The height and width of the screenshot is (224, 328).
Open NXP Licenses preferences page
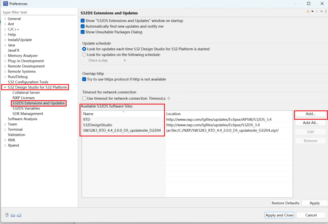[x=23, y=98]
